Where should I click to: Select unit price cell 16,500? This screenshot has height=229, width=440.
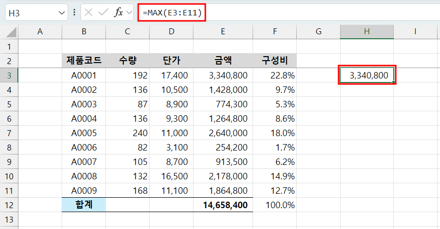[172, 176]
